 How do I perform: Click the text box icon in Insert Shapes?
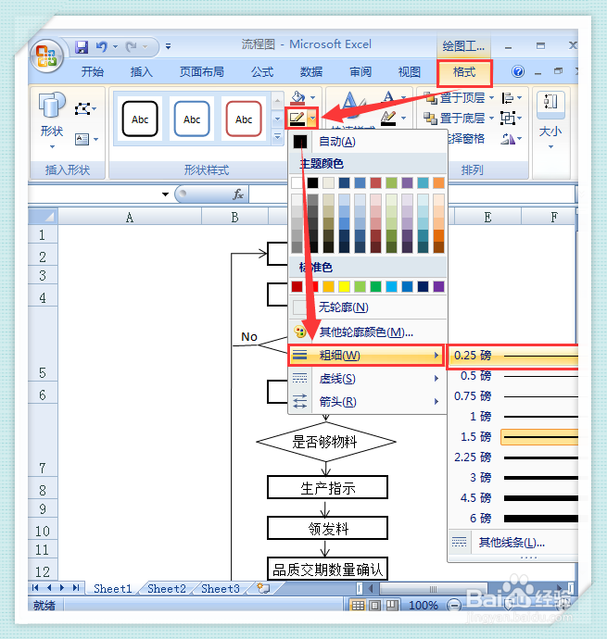[x=82, y=139]
